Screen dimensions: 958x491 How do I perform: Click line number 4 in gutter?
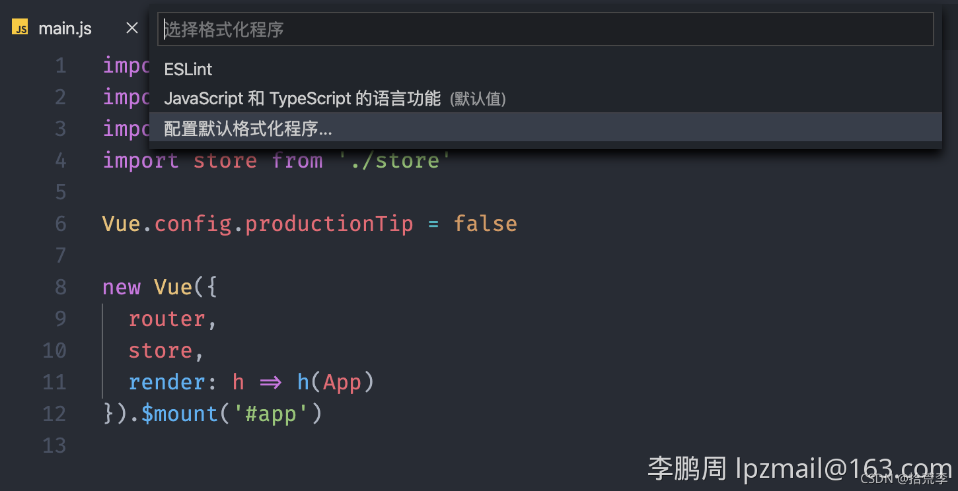click(x=60, y=160)
